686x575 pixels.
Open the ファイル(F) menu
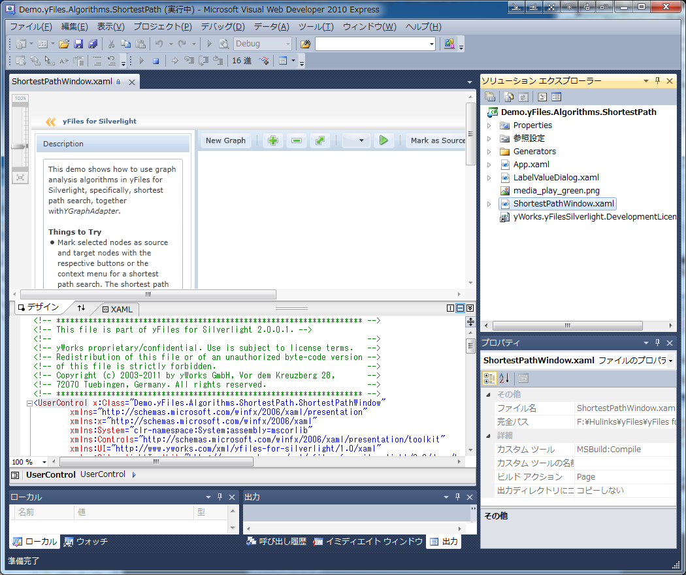coord(31,27)
